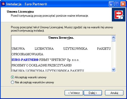This screenshot has height=99, width=127.
Task: Click the 'Umowa Licencyjna' page header
Action: click(x=20, y=12)
